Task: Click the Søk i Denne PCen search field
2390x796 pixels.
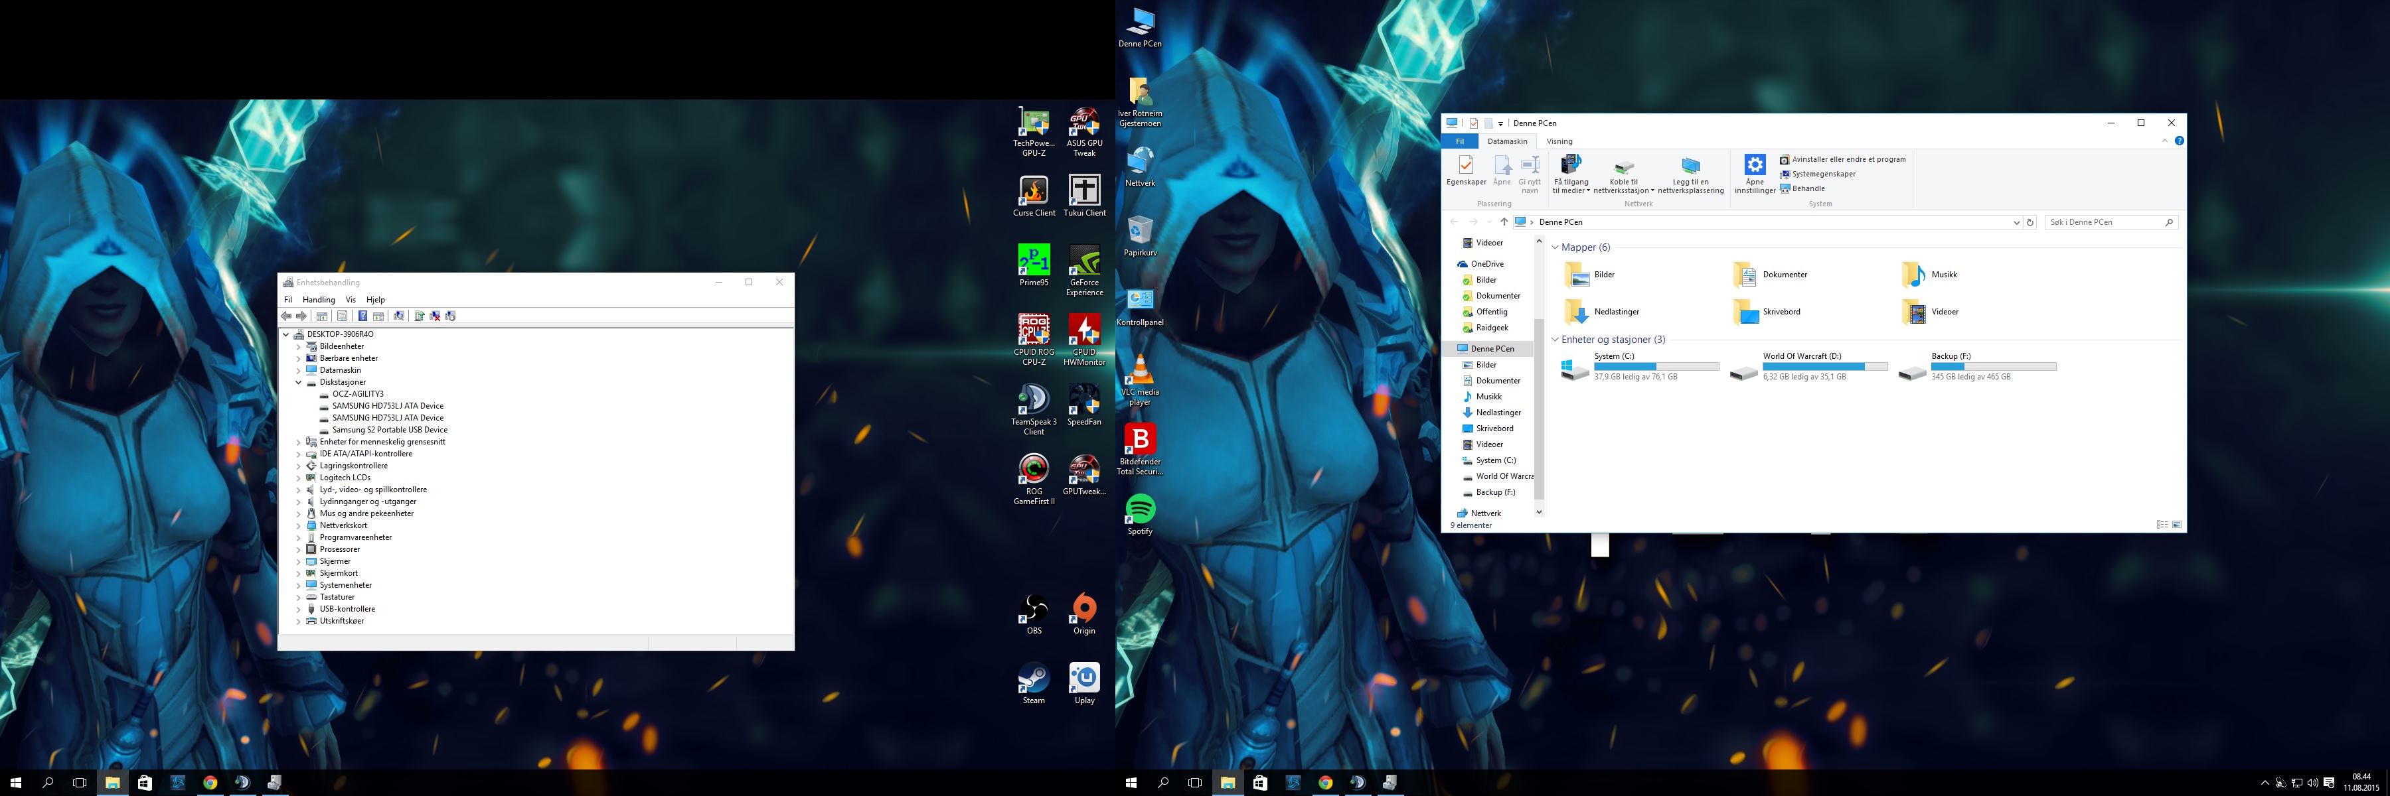Action: point(2111,222)
